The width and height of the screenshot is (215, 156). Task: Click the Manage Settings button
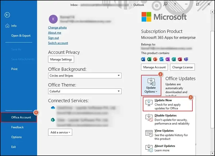61,59
